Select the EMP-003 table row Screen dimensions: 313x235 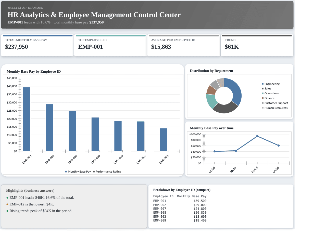pos(180,217)
